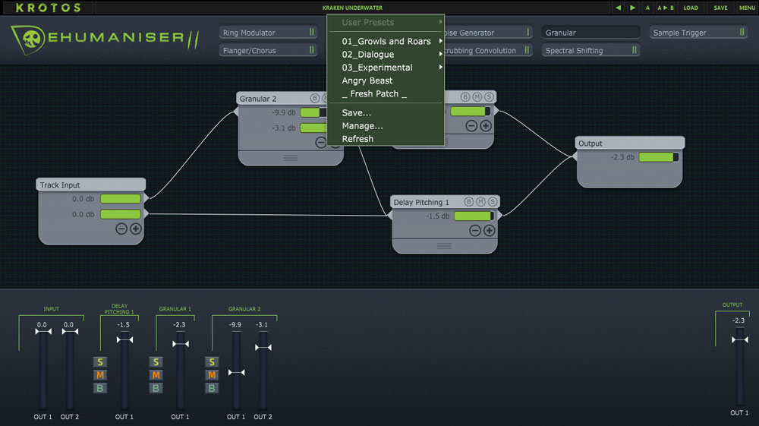
Task: Bypass the Granular 2 mixer channel
Action: click(212, 388)
